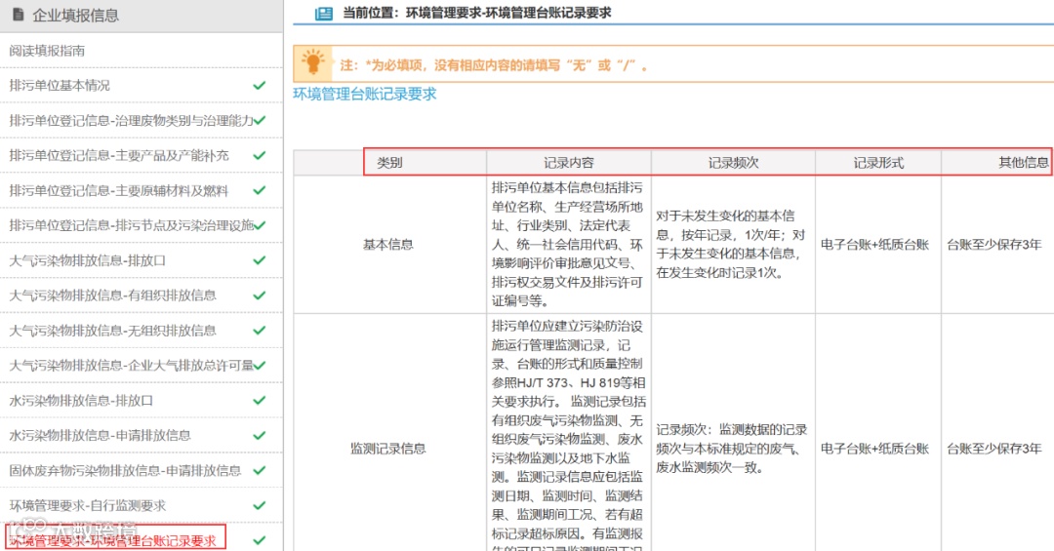Click the 企业填报信息 document icon
Screen dimensions: 1054x551
click(x=19, y=14)
